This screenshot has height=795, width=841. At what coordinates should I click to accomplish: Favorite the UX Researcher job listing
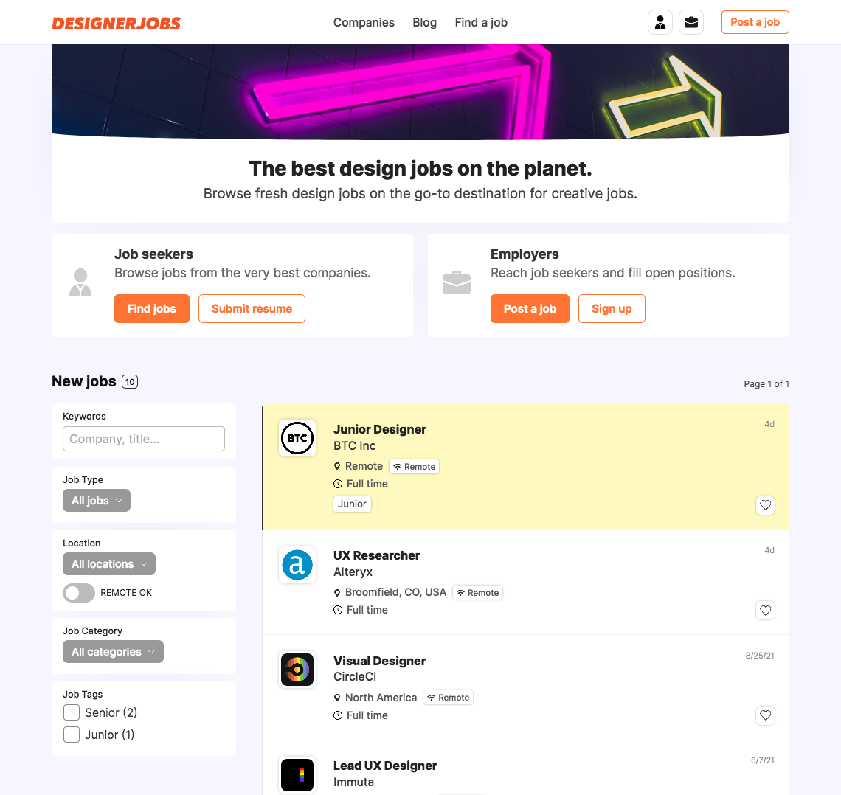[765, 610]
